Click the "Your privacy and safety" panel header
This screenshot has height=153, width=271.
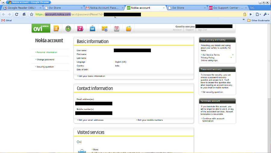point(217,40)
